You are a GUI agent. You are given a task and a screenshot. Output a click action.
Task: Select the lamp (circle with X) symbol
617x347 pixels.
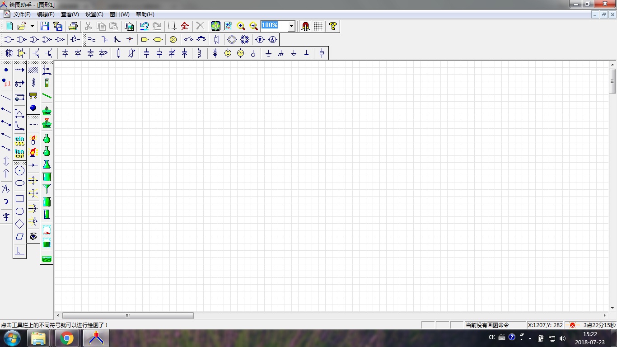(x=173, y=40)
